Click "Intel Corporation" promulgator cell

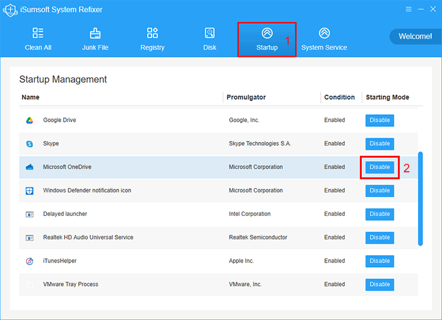click(249, 214)
